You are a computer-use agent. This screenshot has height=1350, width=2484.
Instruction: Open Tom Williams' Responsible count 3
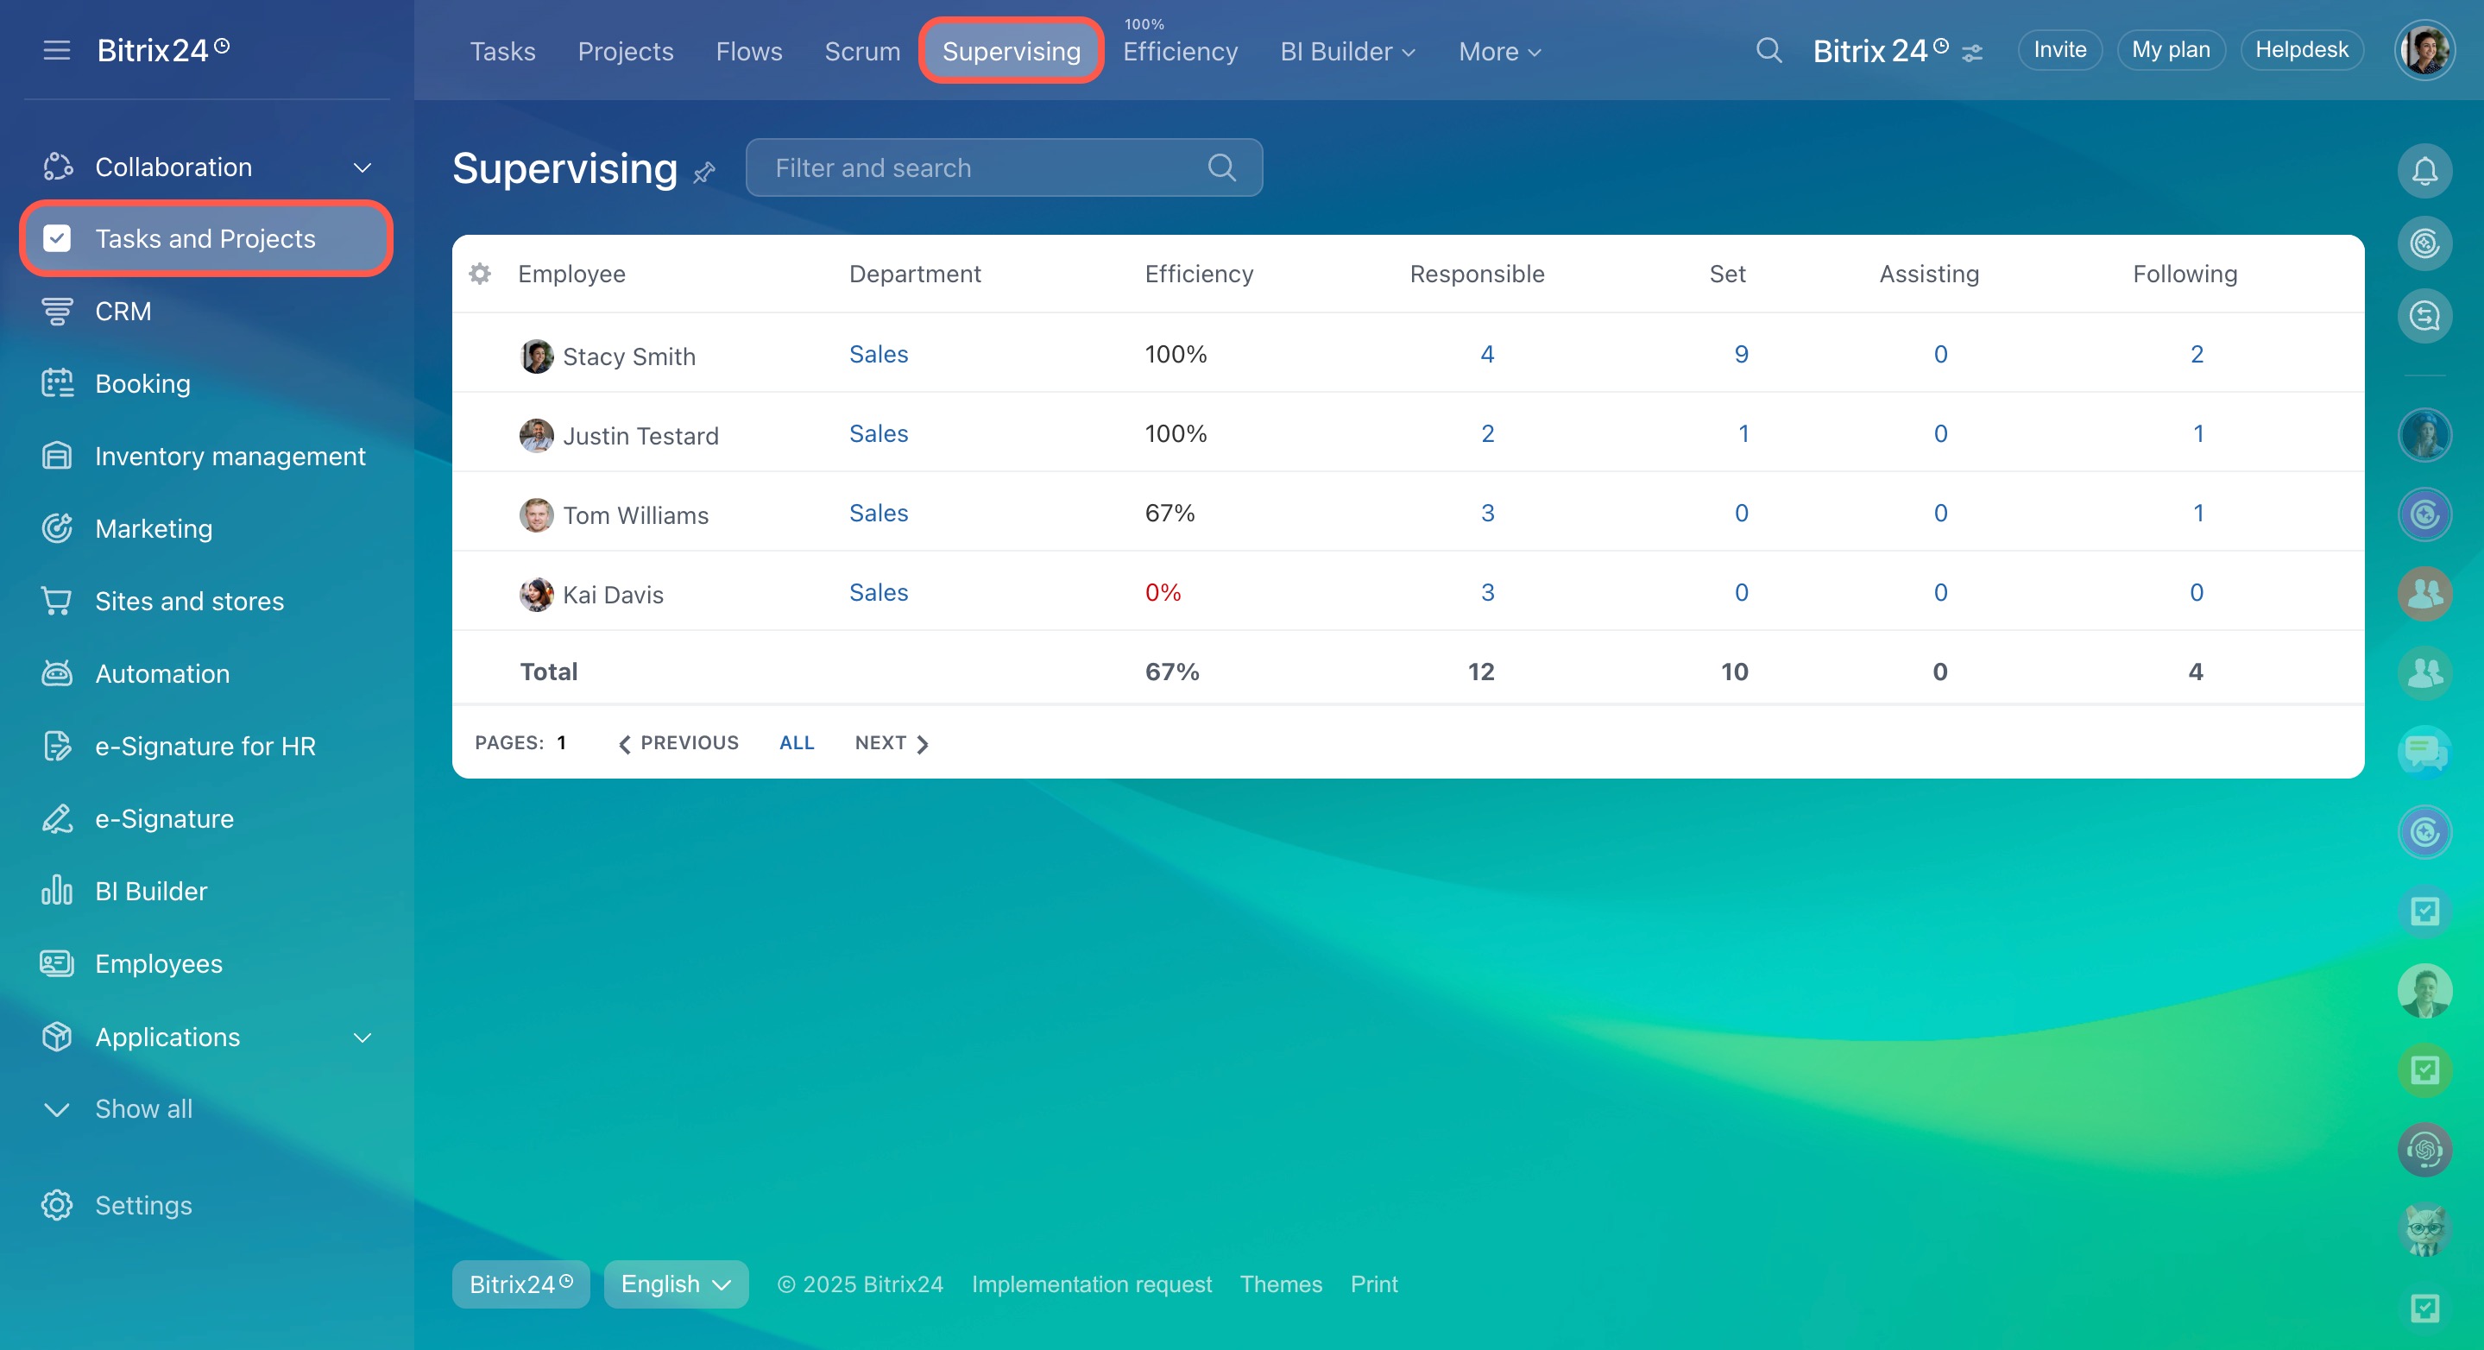[1487, 513]
